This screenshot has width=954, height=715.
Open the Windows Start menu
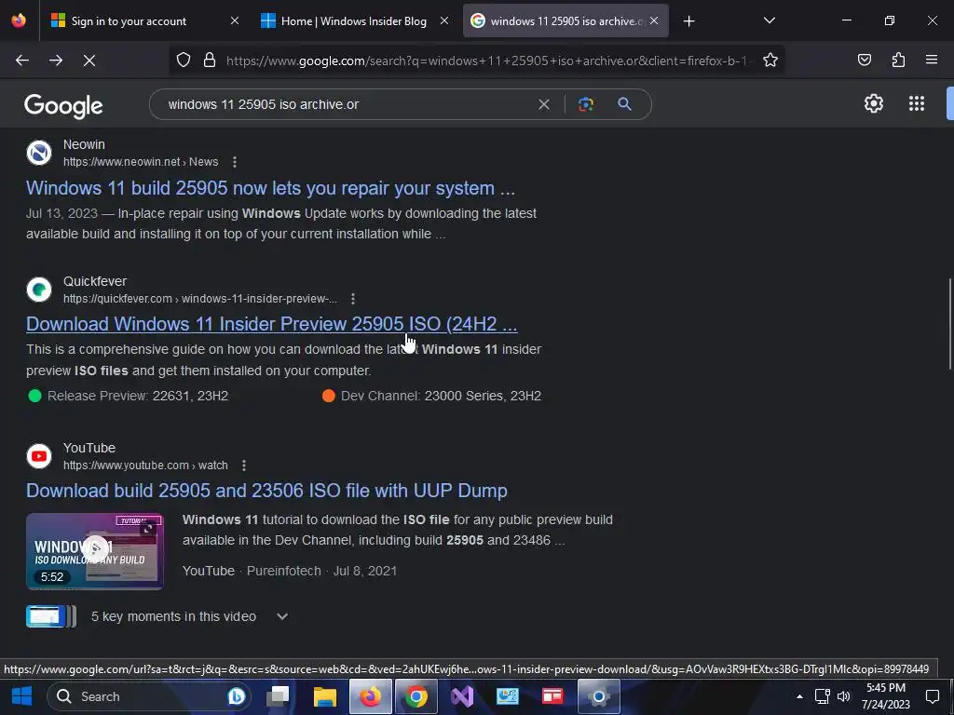click(x=22, y=696)
